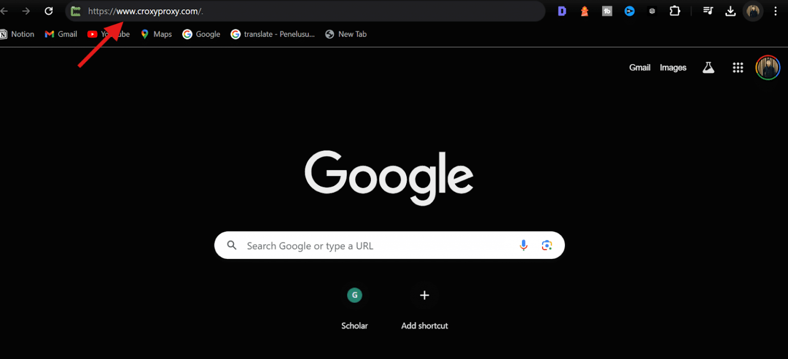Image resolution: width=788 pixels, height=359 pixels.
Task: Open the Images link
Action: (673, 67)
